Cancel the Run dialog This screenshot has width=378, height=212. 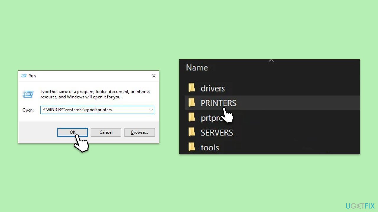click(x=106, y=132)
